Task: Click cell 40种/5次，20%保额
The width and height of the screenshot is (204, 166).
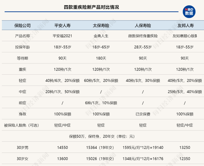Action: tap(184, 81)
